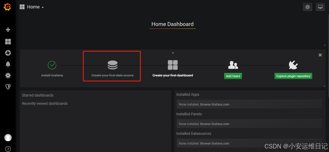Click Create your first data source
The height and width of the screenshot is (152, 329).
[112, 75]
